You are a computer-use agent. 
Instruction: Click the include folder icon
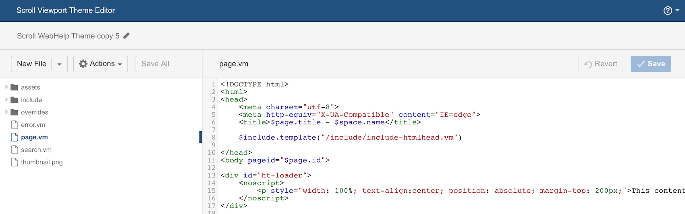pos(15,100)
